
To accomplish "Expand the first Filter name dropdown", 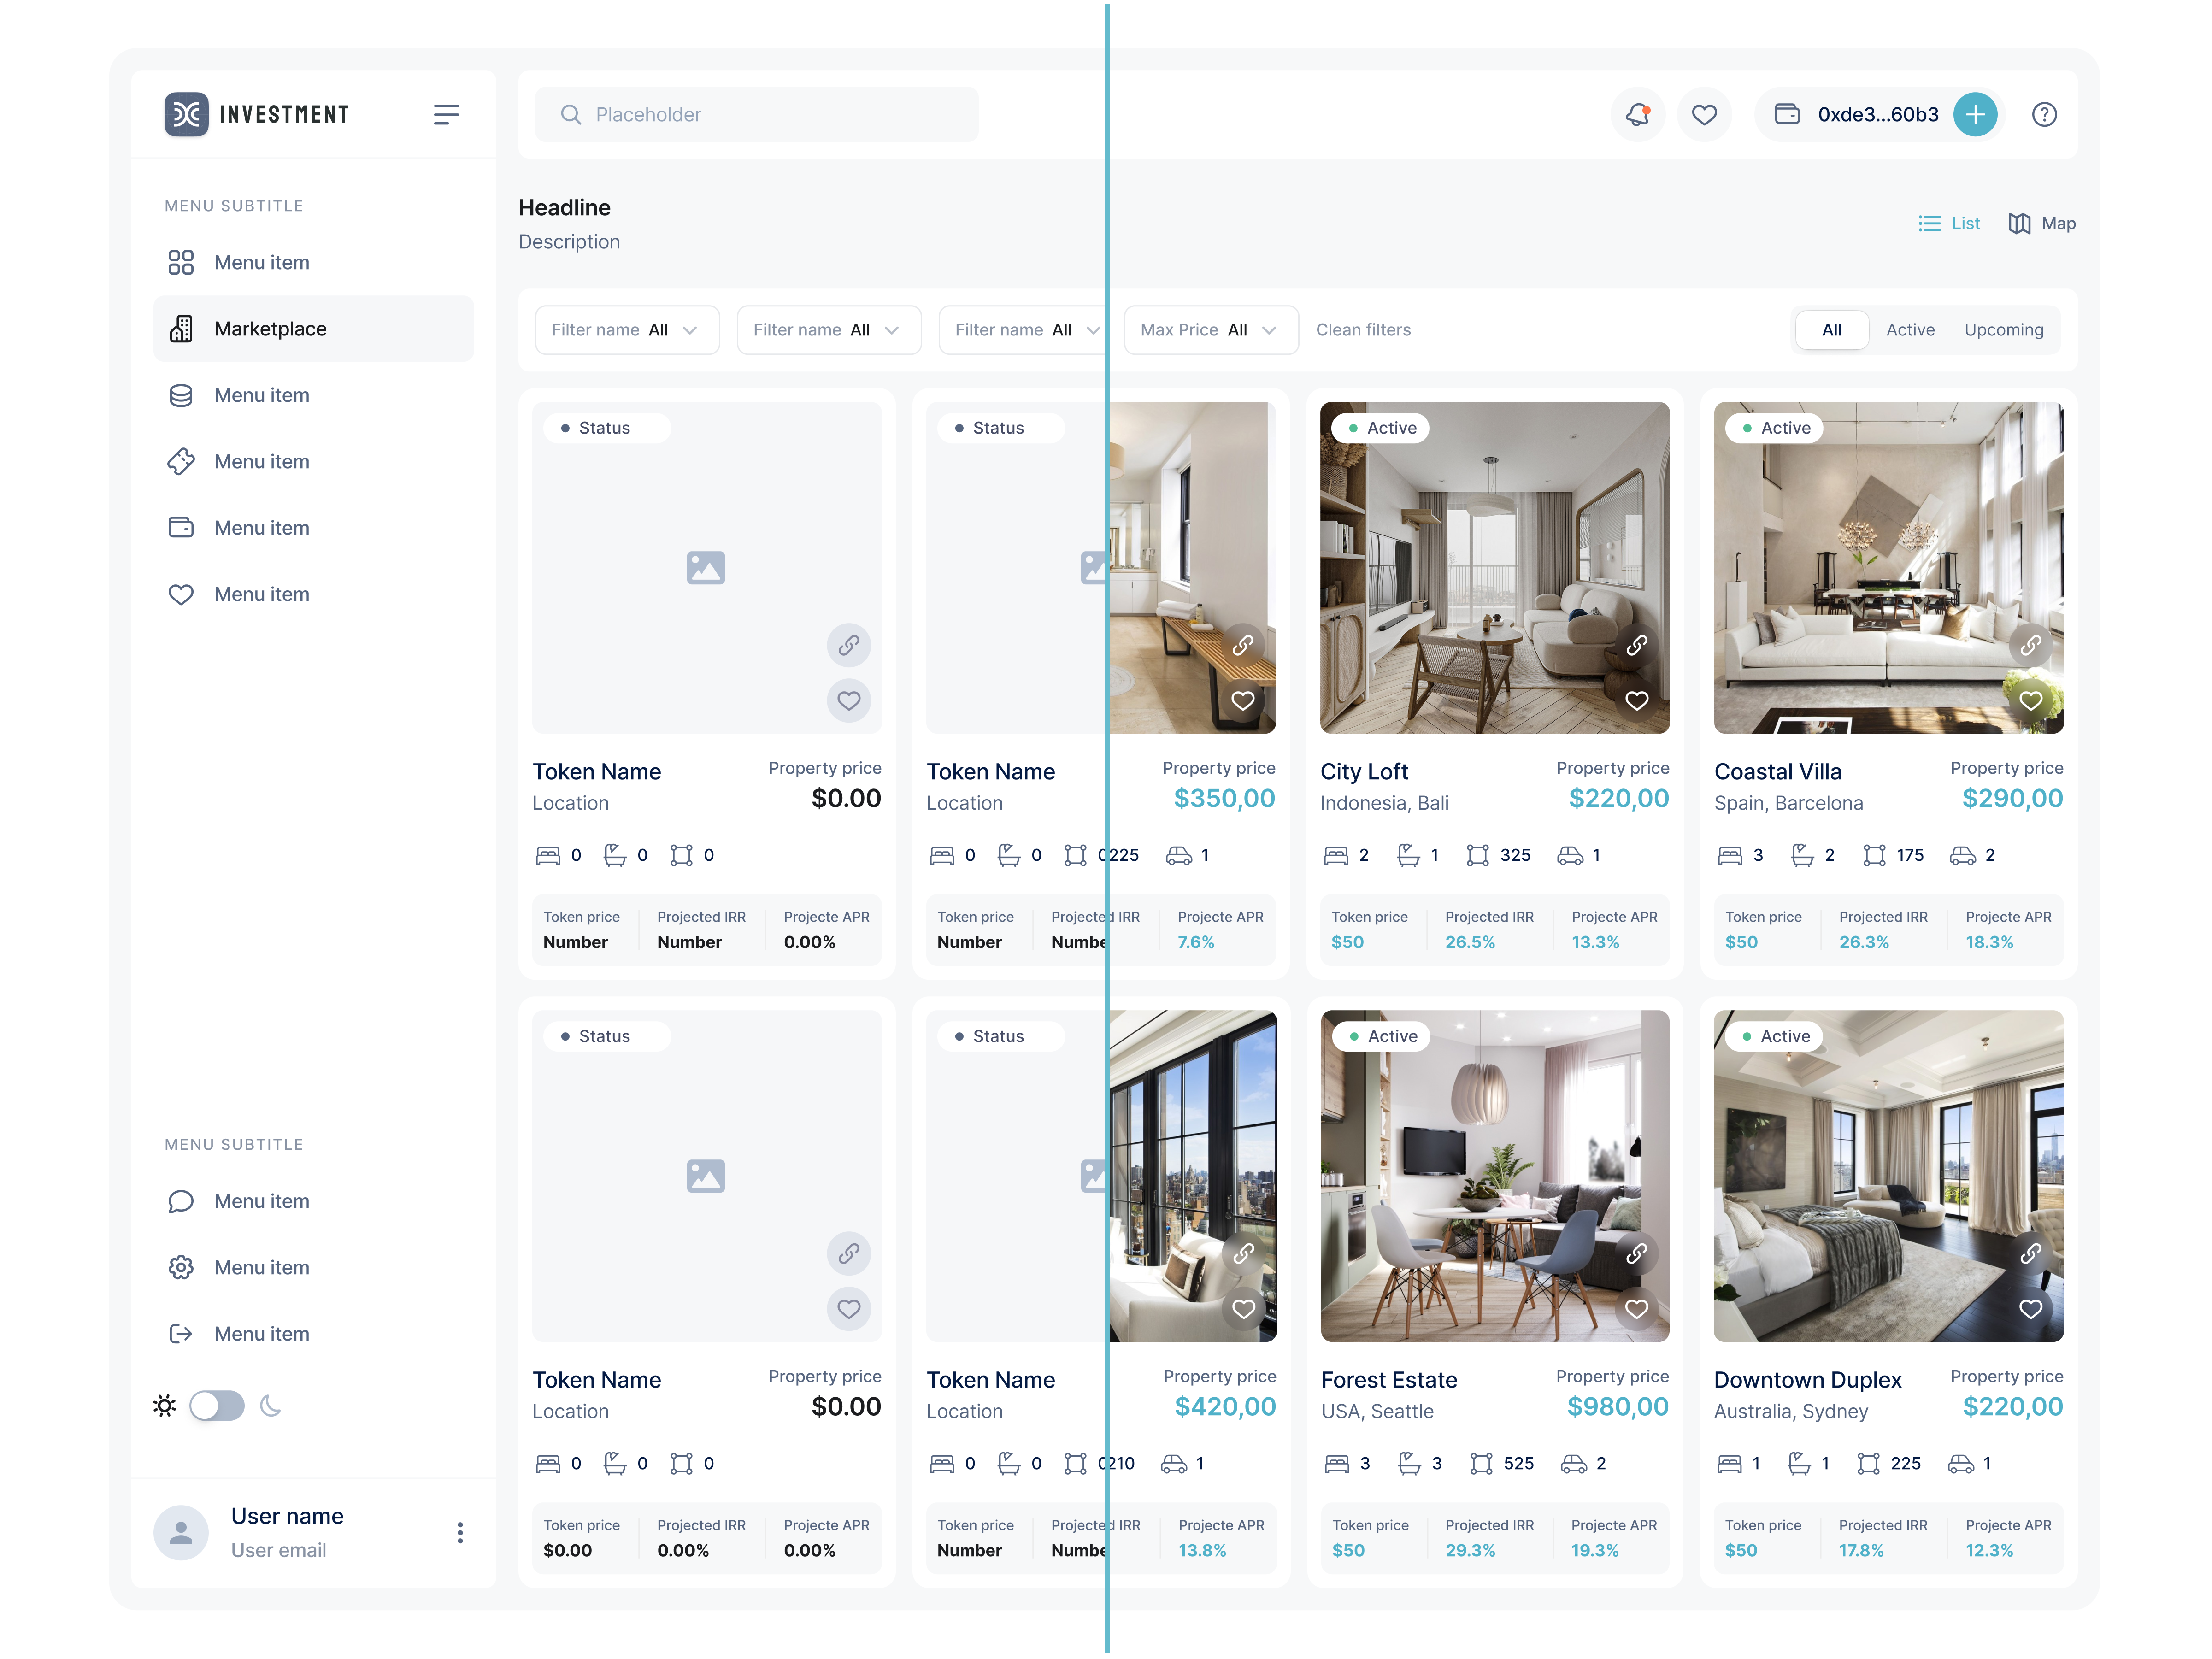I will (x=626, y=329).
